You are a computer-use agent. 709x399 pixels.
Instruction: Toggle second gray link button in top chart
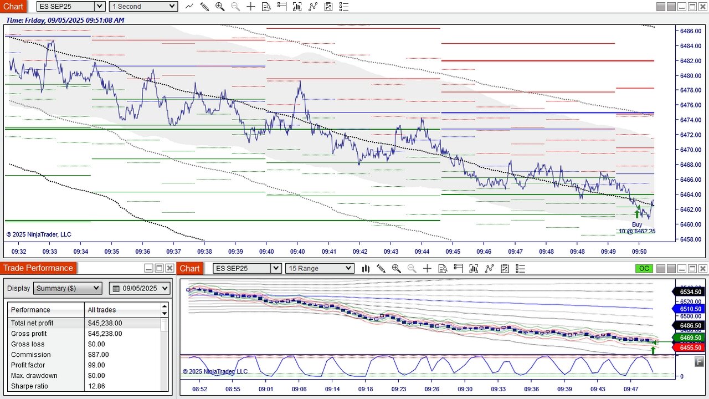pos(671,7)
